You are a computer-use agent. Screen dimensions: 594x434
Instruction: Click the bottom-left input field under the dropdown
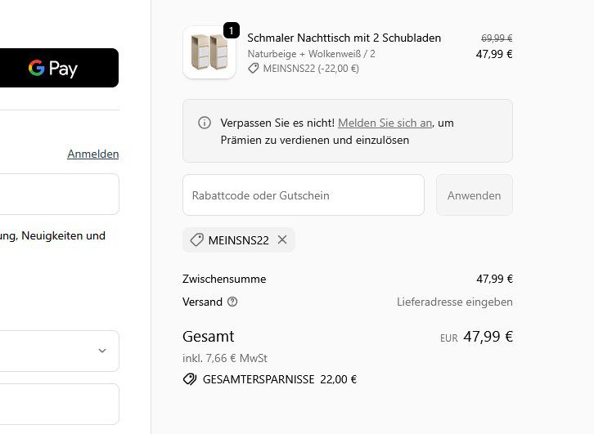[57, 404]
